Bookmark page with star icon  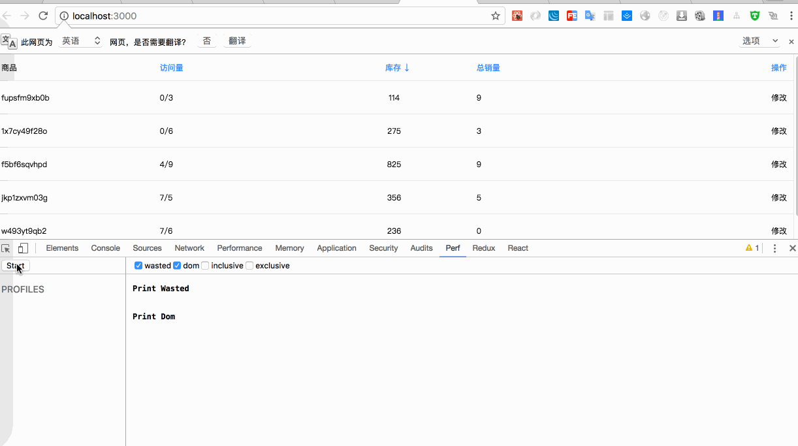496,16
